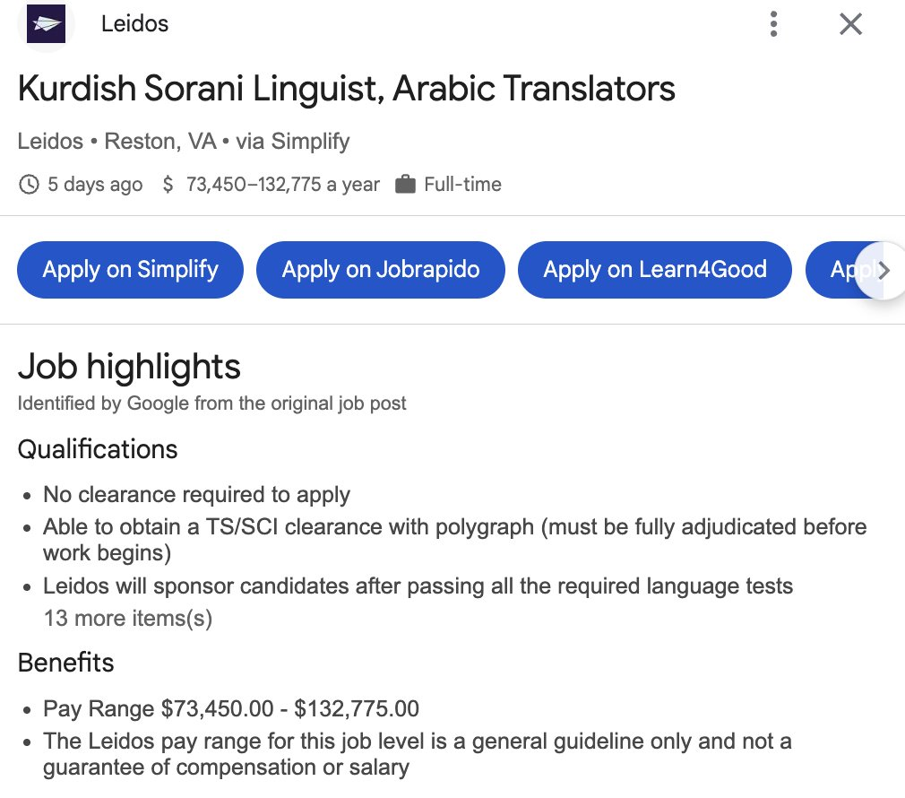The height and width of the screenshot is (798, 905).
Task: Click the Kurdish Sorani Linguist job title
Action: point(346,90)
